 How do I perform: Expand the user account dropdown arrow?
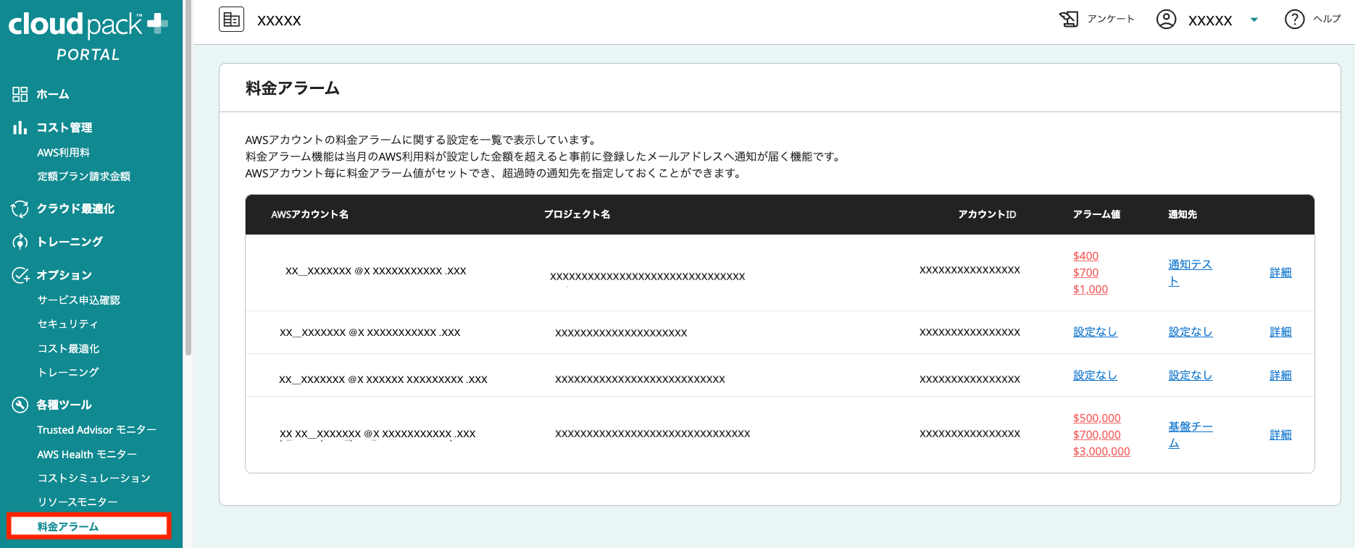(1254, 20)
